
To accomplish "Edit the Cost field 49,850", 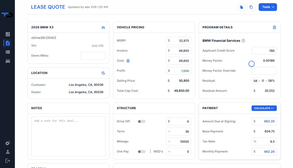I will coord(179,61).
